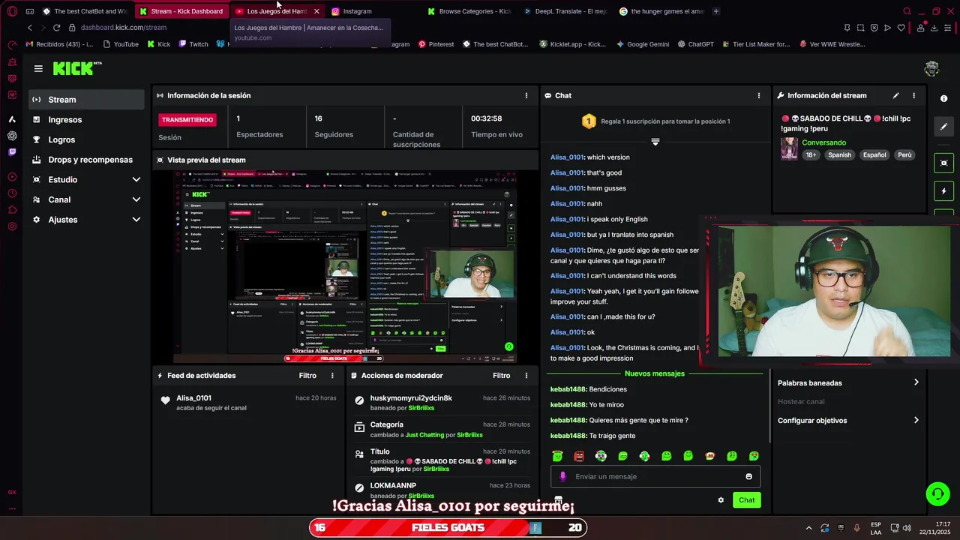This screenshot has width=960, height=540.
Task: Click the address bar dashboard.kick.com/stream
Action: [x=124, y=28]
